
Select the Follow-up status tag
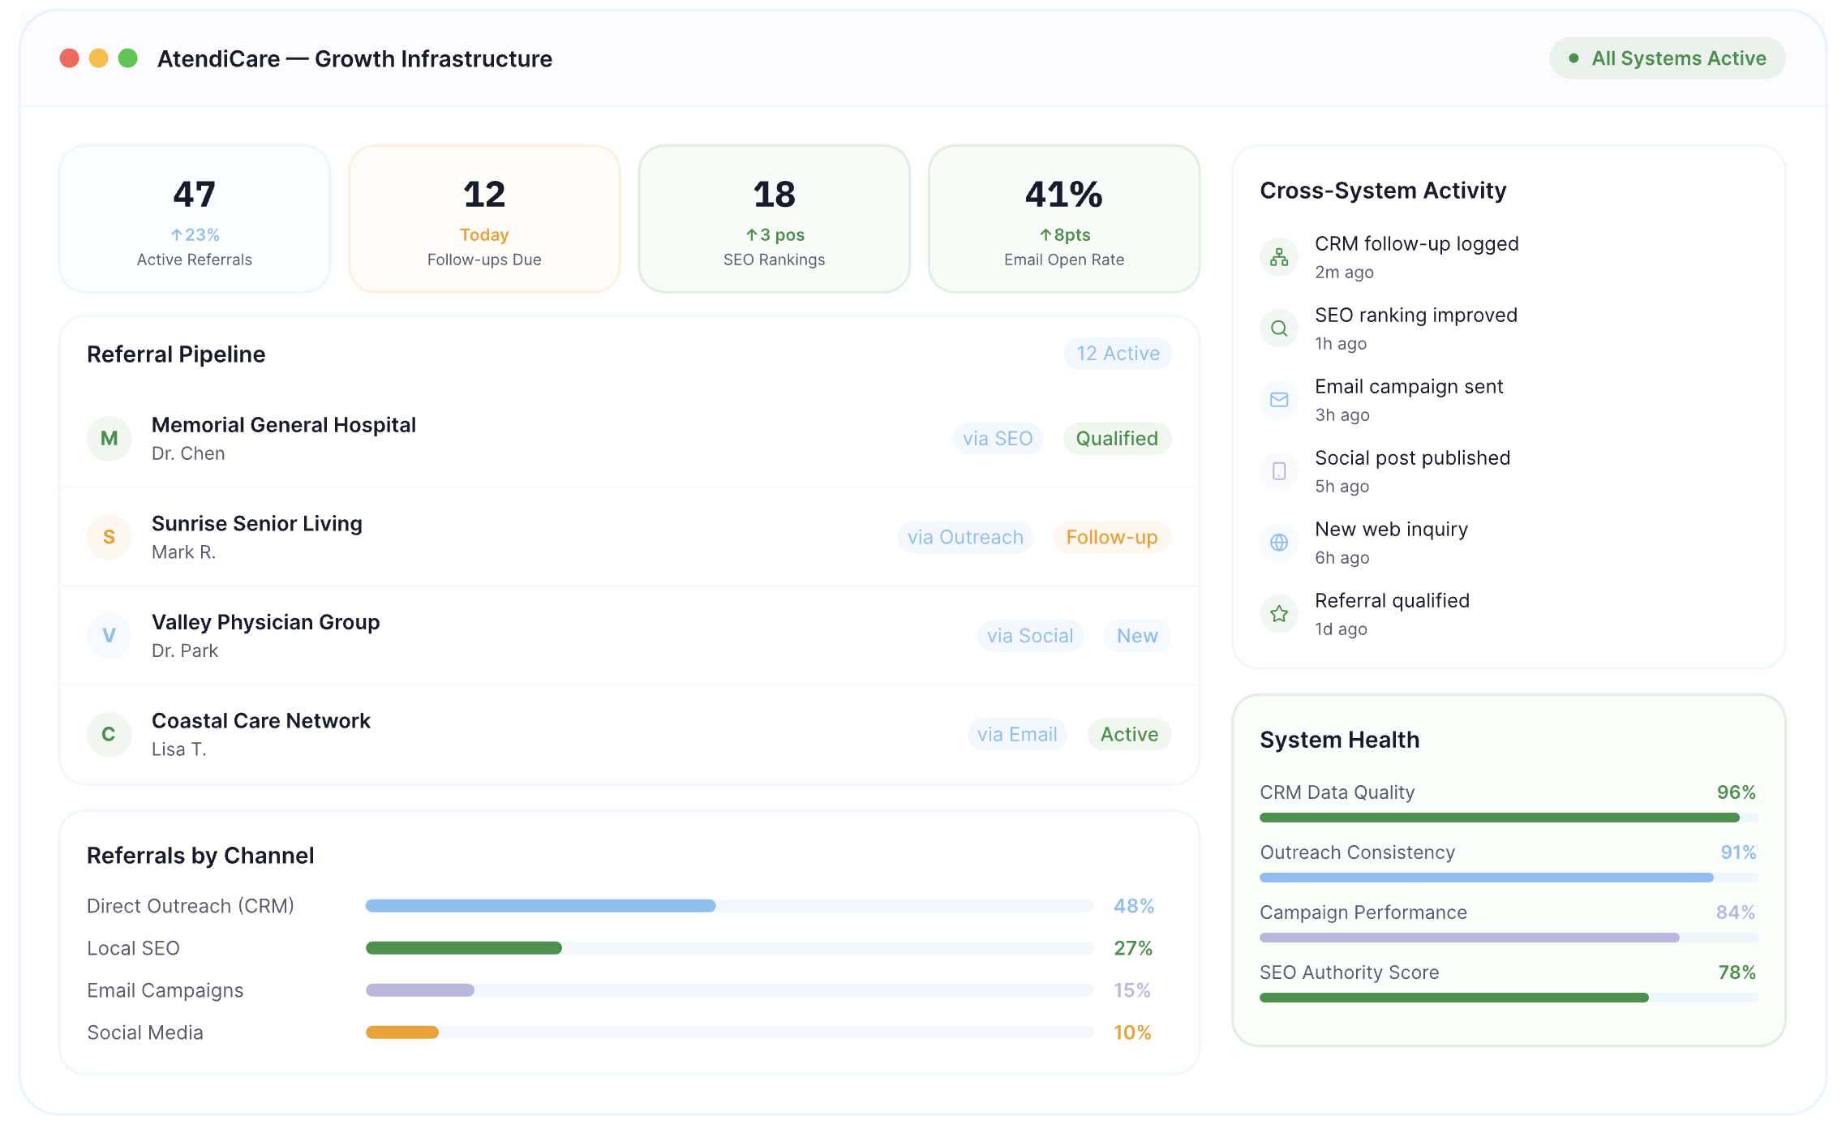[1112, 537]
